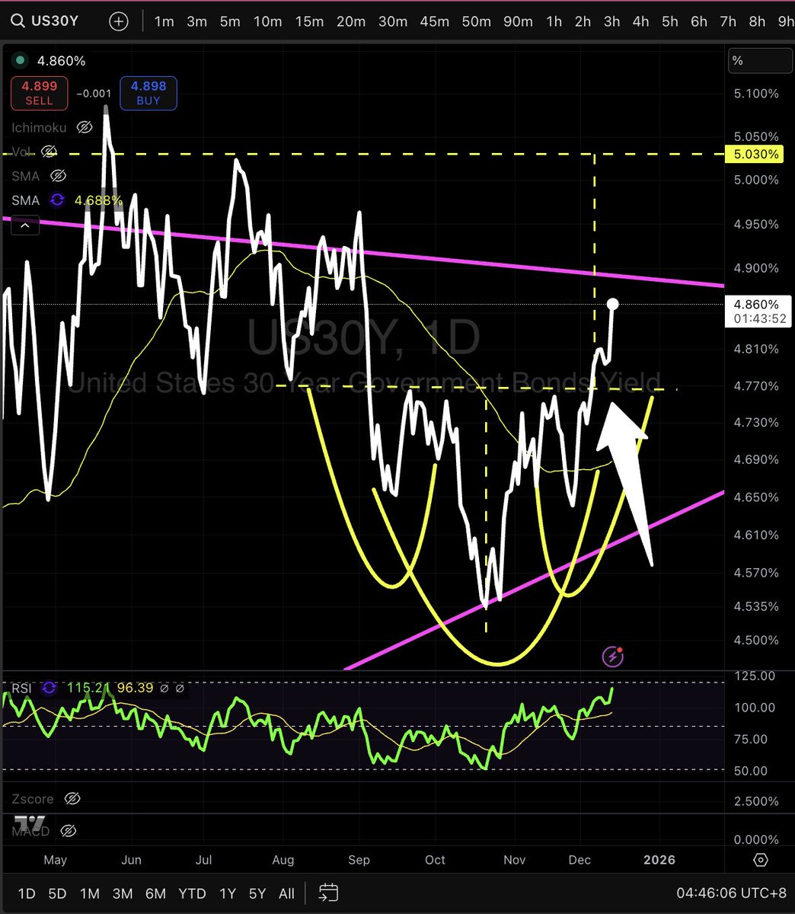Select the 5D date range
Screen dimensions: 795x914
[x=57, y=893]
